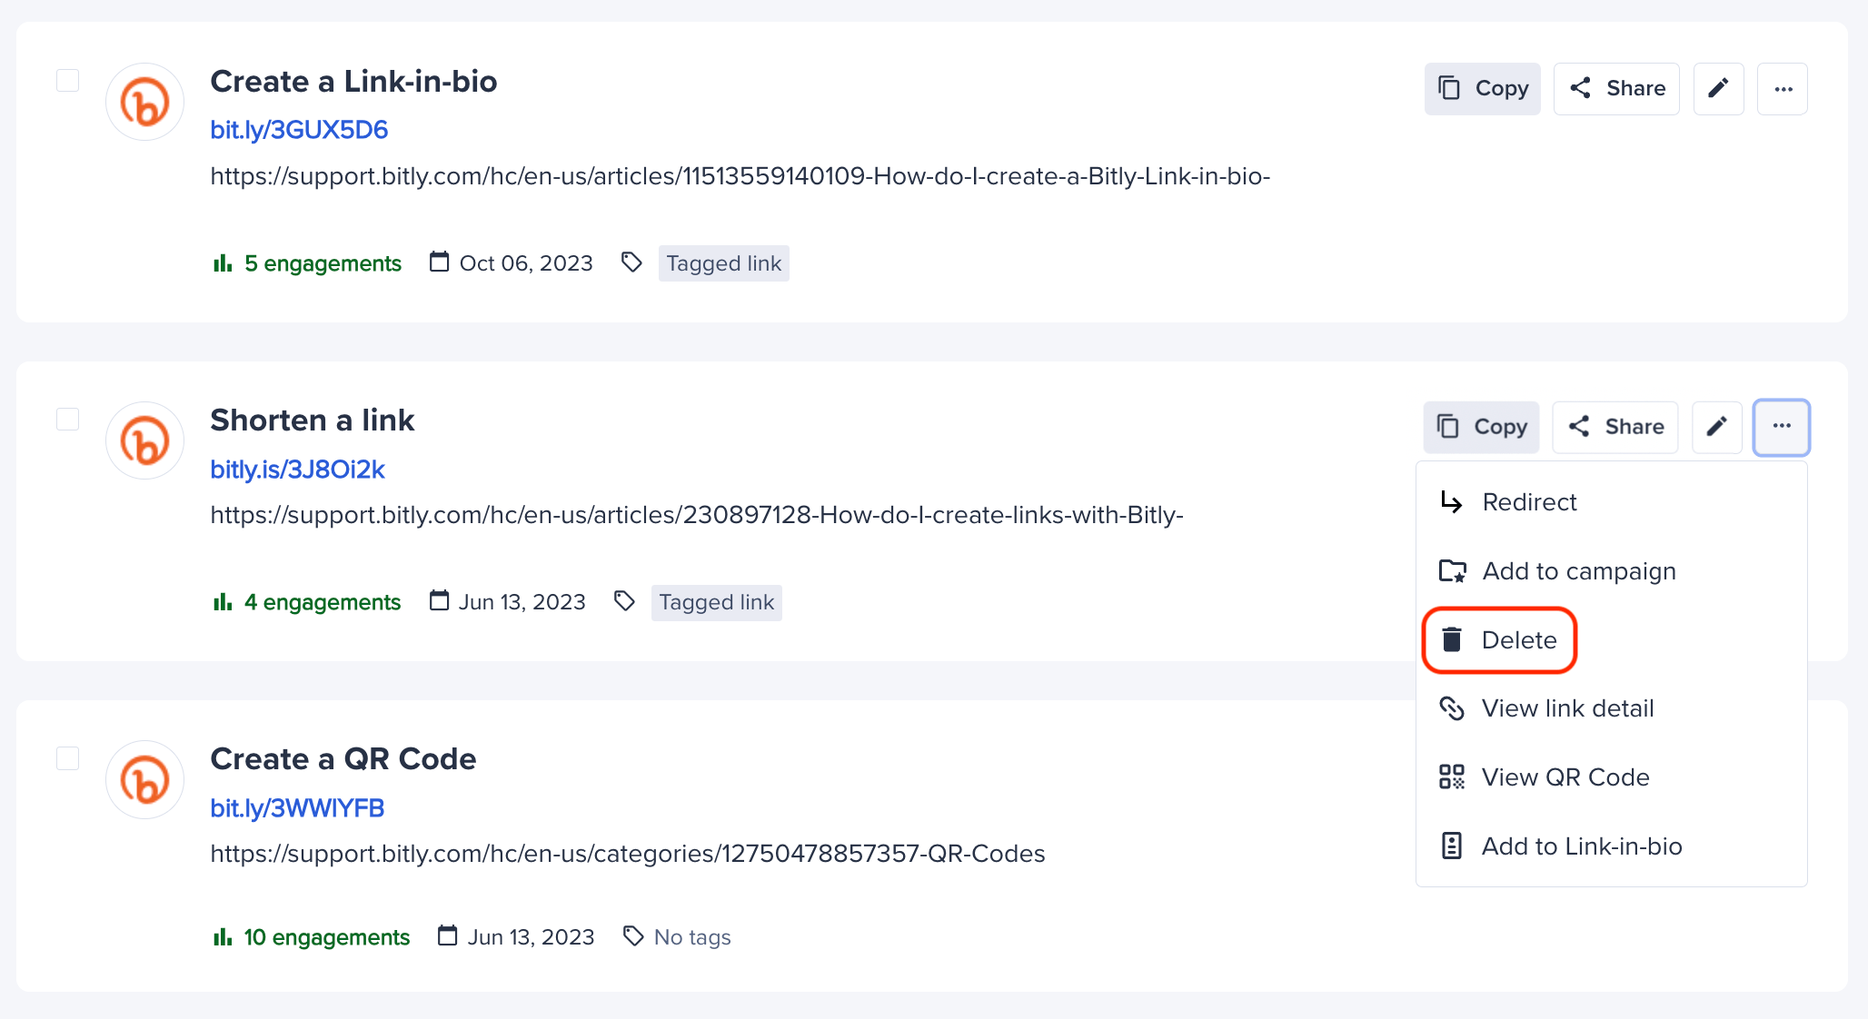Click the 5 engagements stat link
1868x1019 pixels.
(323, 262)
